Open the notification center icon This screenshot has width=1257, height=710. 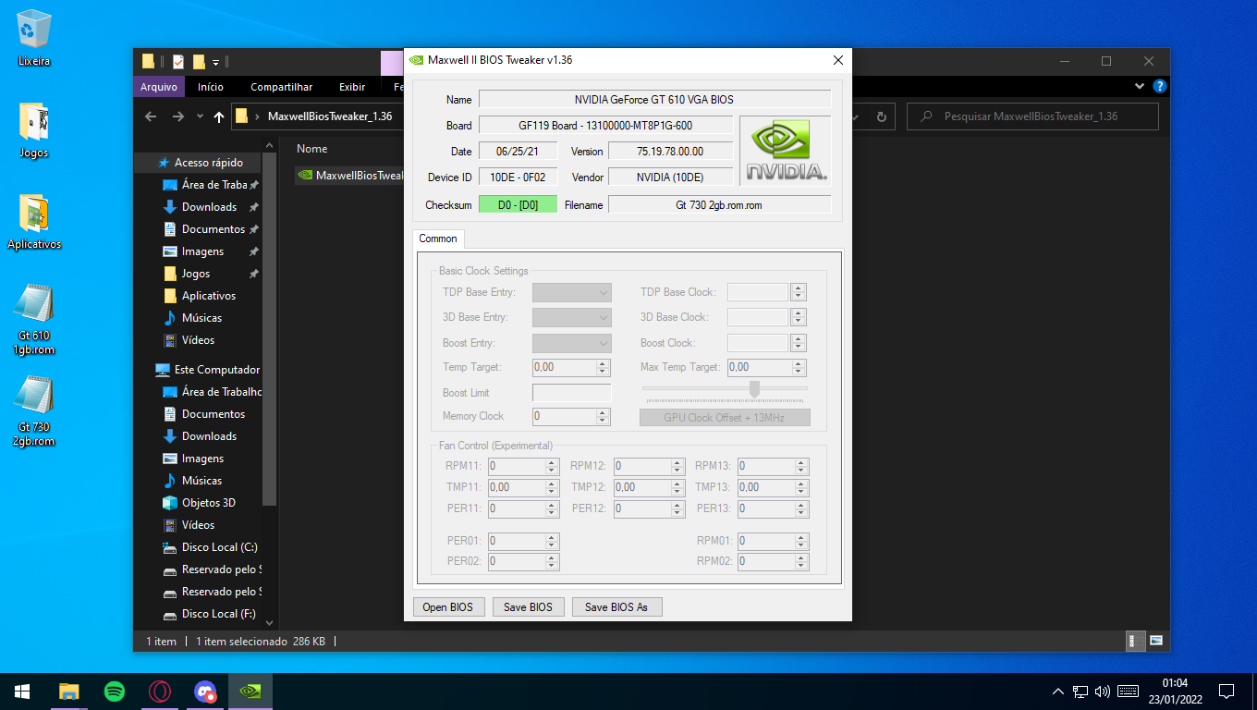coord(1226,692)
